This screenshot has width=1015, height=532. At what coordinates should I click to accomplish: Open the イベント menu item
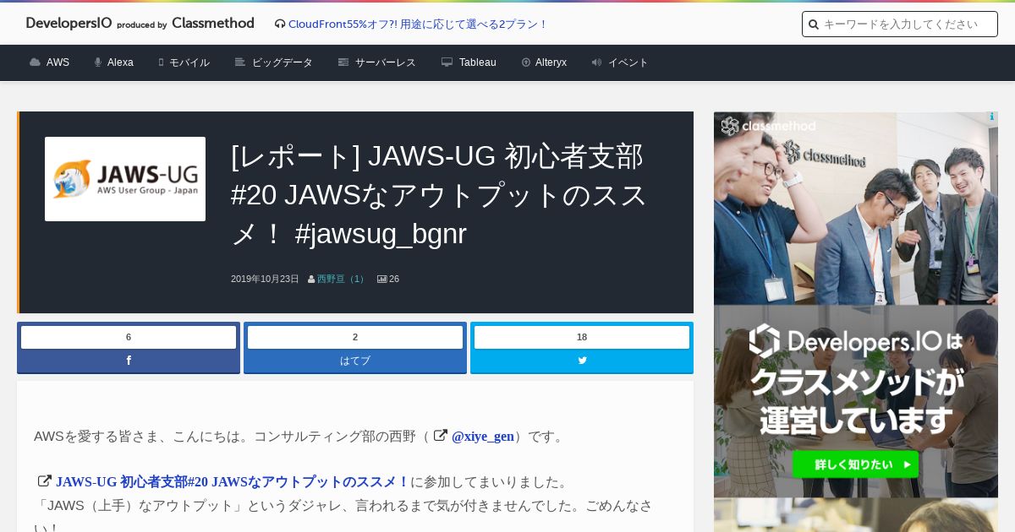(628, 62)
